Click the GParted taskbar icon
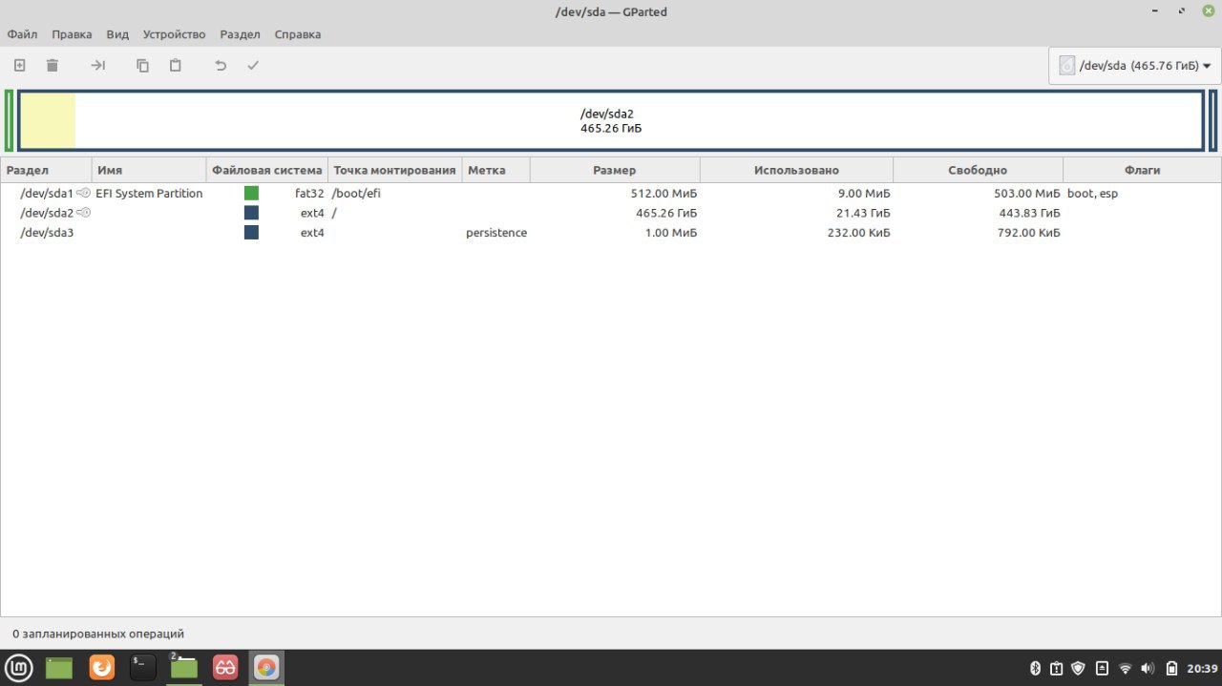Viewport: 1222px width, 686px height. pyautogui.click(x=266, y=667)
